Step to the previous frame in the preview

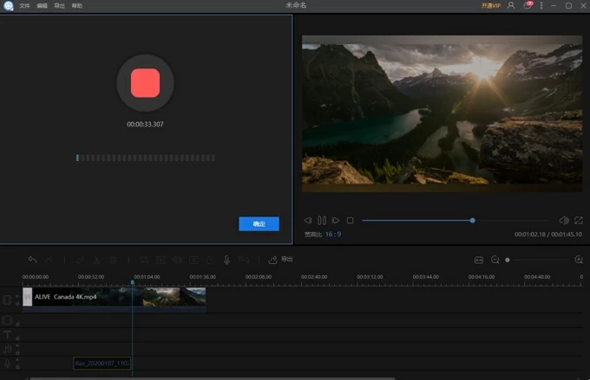(308, 221)
